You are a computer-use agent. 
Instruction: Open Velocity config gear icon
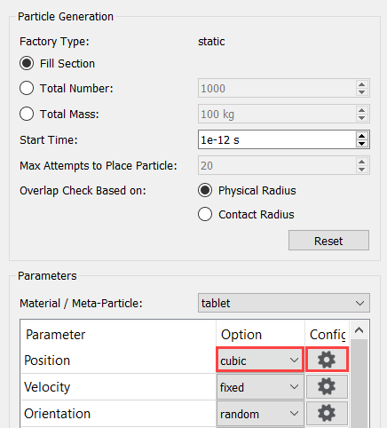(327, 386)
